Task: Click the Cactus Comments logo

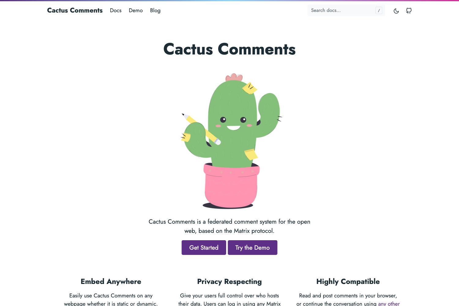Action: 75,10
